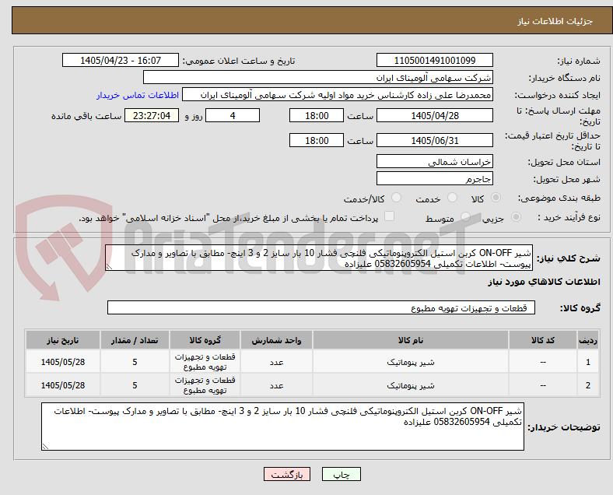Click the buyer name field شرکت سهامی آلومینای ایران

(318, 77)
